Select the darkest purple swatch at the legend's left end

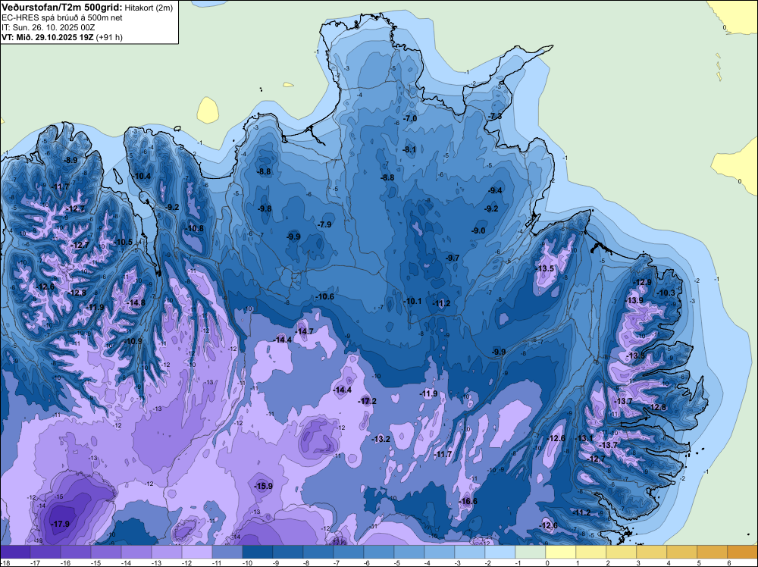click(15, 552)
